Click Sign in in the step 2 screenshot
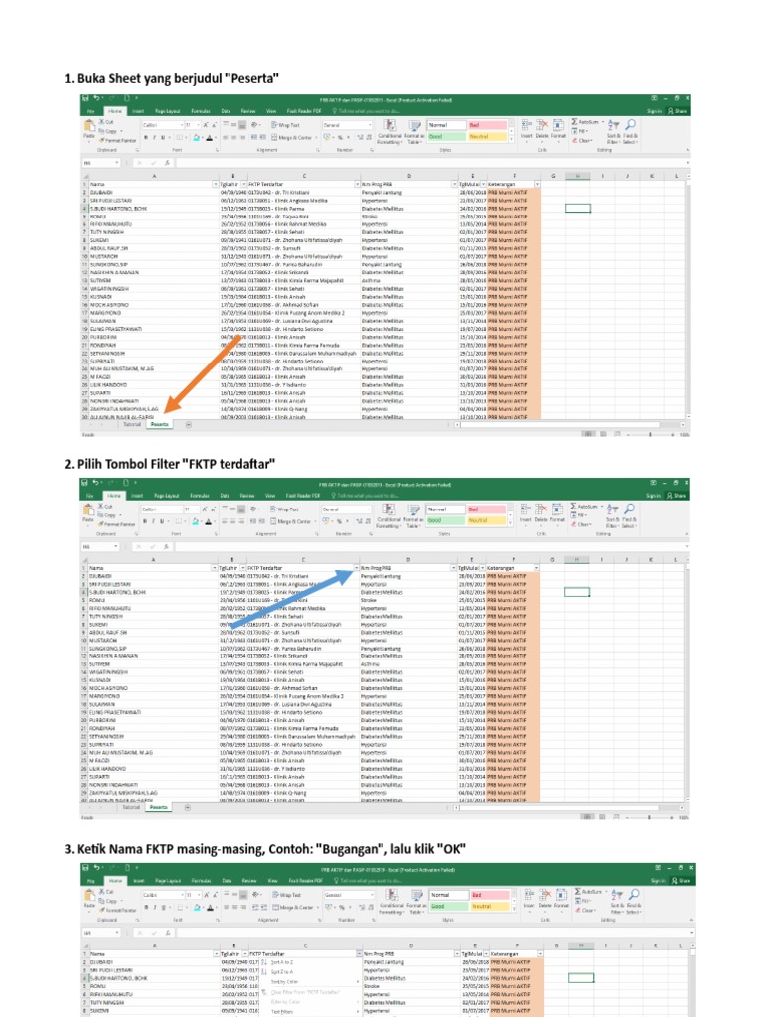This screenshot has height=1017, width=763. (x=653, y=496)
